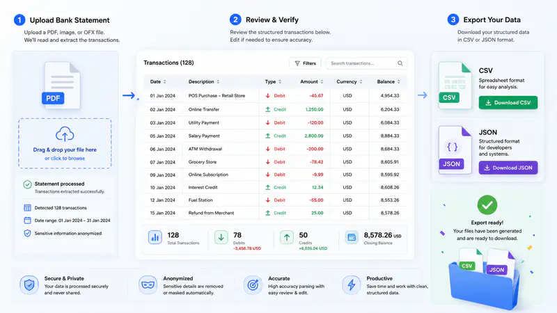The height and width of the screenshot is (313, 557).
Task: Click the Download CSV button
Action: (x=508, y=102)
